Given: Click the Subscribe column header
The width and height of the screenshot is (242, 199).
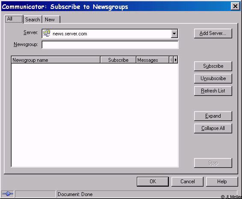Looking at the screenshot, I should [118, 60].
